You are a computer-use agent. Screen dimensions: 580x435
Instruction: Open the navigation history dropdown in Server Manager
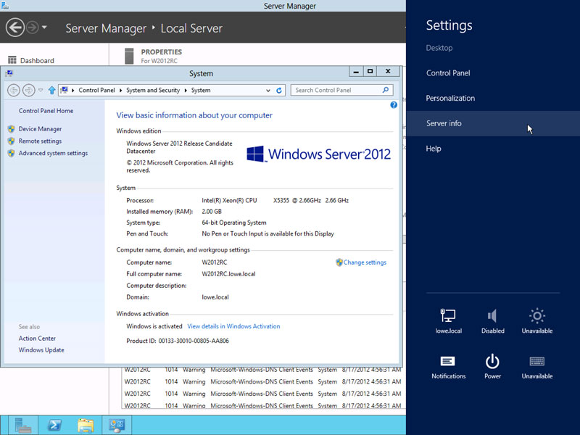tap(44, 27)
